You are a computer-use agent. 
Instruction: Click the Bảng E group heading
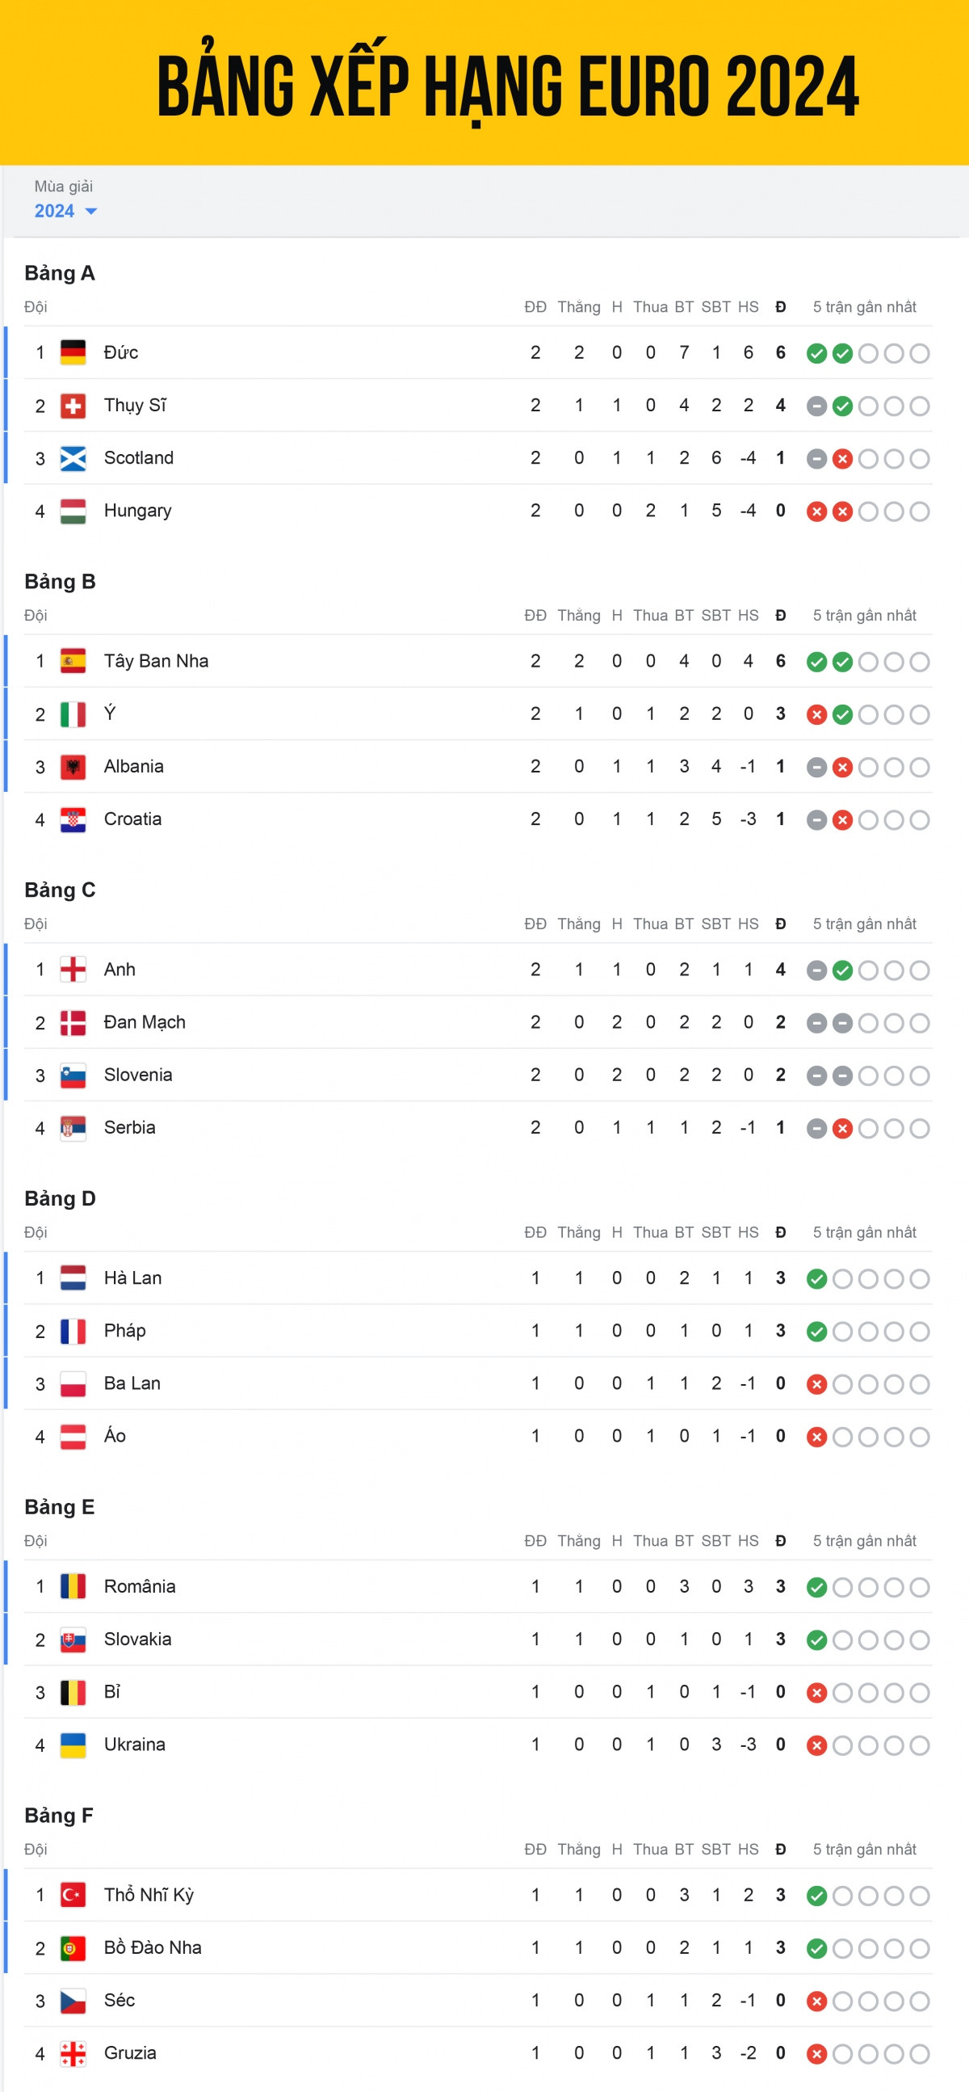coord(59,1507)
